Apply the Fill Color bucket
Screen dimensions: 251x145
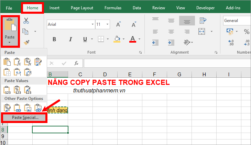tap(117, 39)
